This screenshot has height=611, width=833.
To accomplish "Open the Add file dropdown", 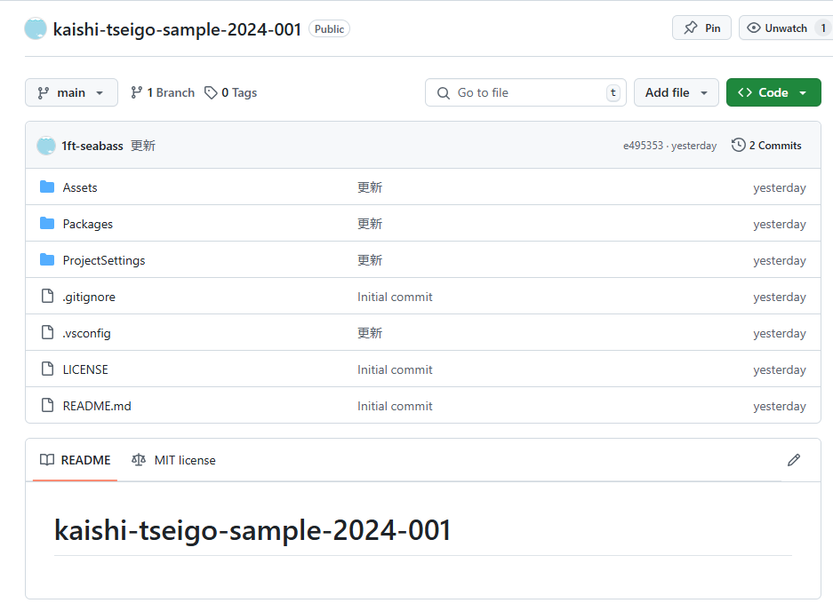I will (676, 92).
